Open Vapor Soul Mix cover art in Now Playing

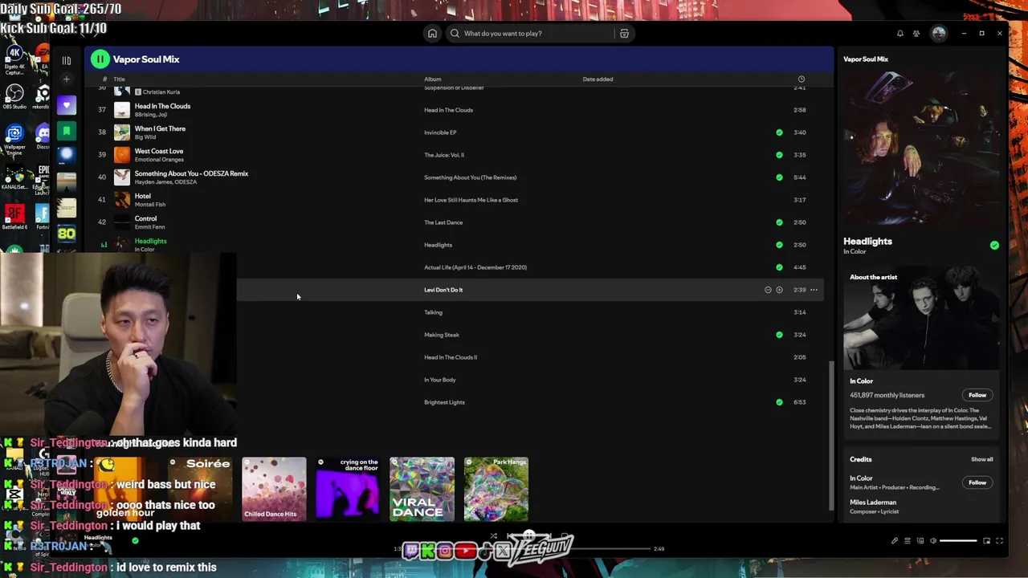[922, 149]
